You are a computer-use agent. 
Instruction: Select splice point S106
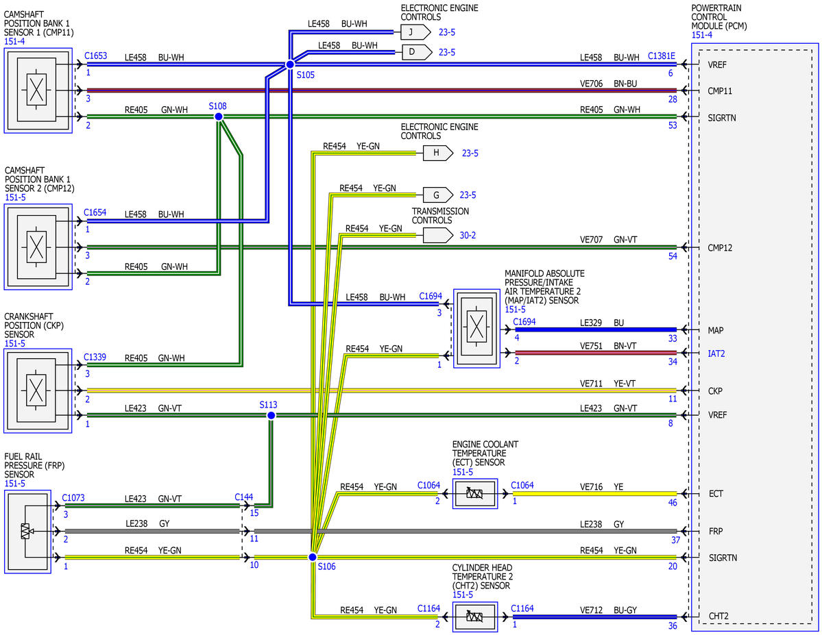[313, 557]
